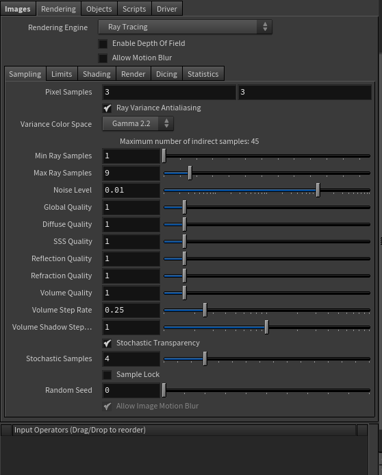Select the Limits sub-tab
This screenshot has height=475, width=382.
[62, 73]
